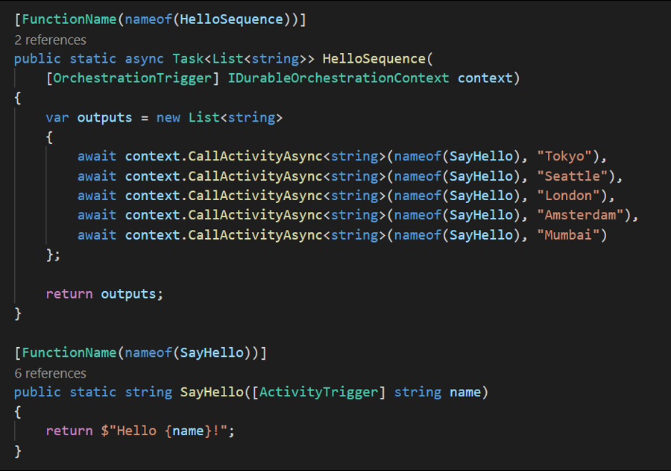Image resolution: width=671 pixels, height=471 pixels.
Task: Click the "London" string literal
Action: pyautogui.click(x=572, y=196)
